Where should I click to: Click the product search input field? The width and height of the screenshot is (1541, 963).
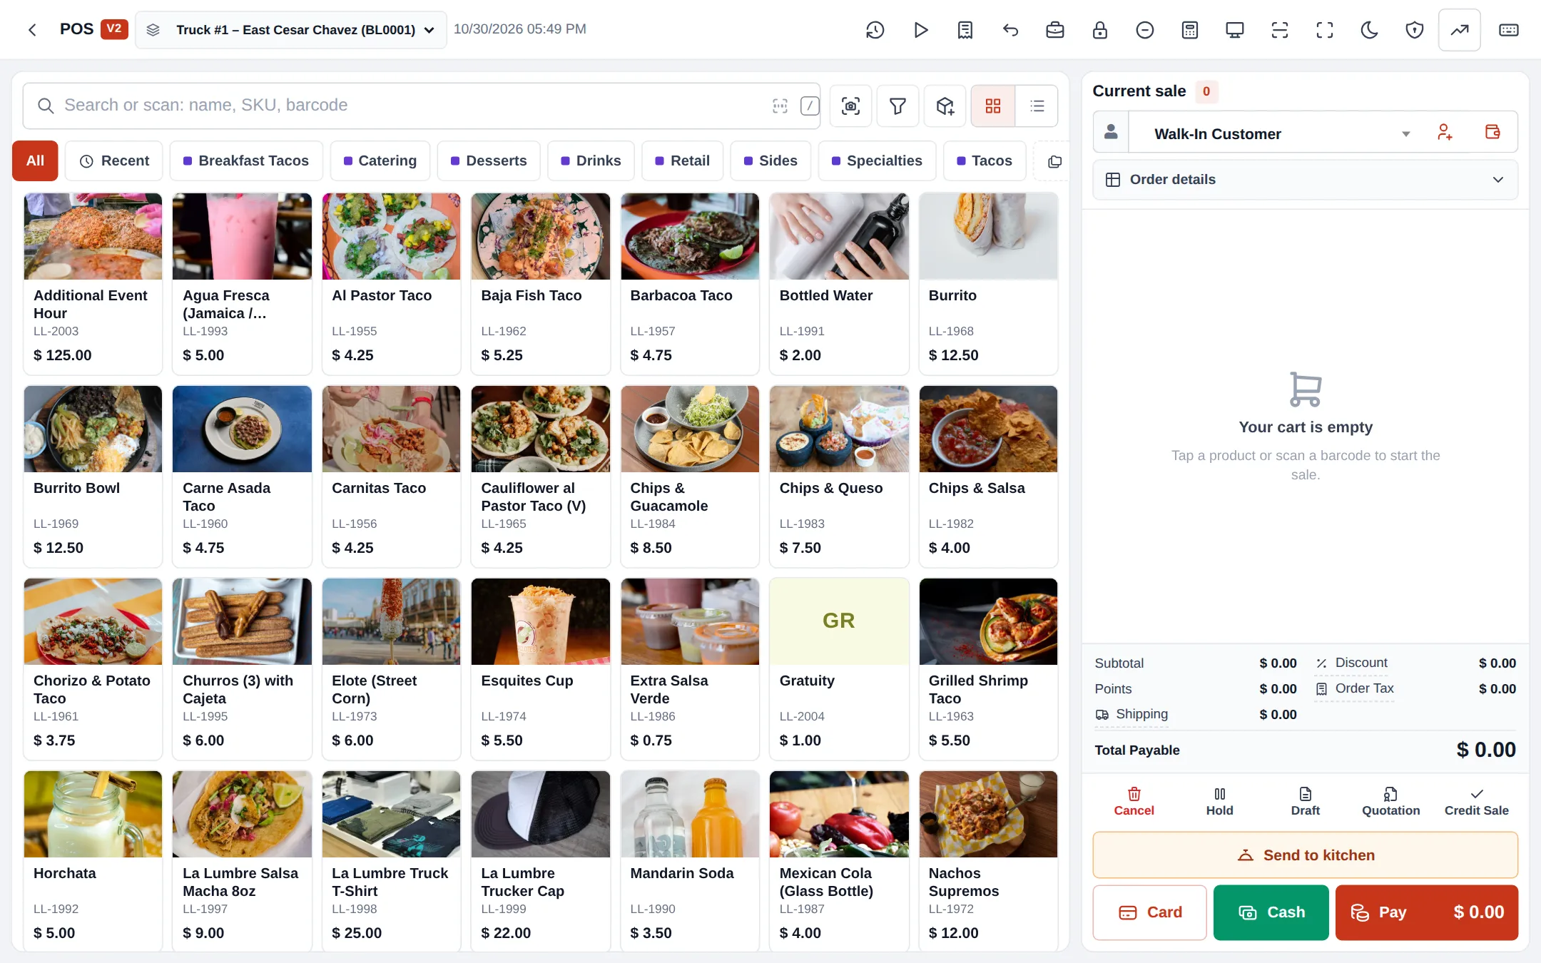tap(421, 106)
